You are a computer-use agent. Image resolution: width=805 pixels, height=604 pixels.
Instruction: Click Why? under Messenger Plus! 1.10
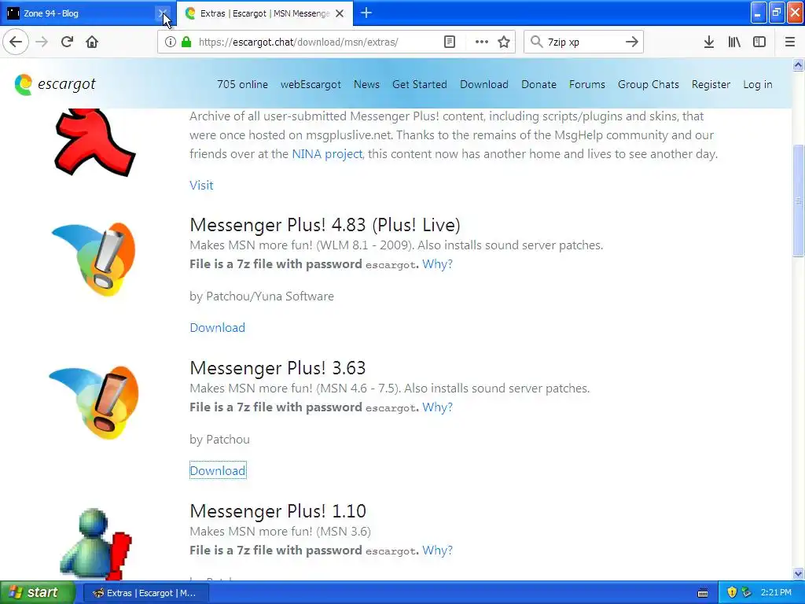437,551
